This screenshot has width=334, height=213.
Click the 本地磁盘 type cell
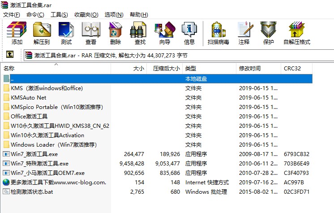pyautogui.click(x=196, y=79)
